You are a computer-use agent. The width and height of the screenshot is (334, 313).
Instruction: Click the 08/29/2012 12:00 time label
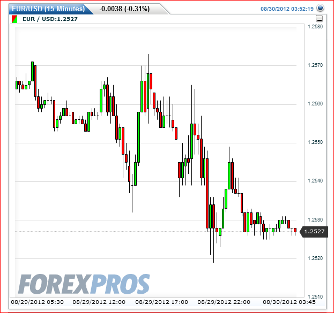click(x=99, y=302)
